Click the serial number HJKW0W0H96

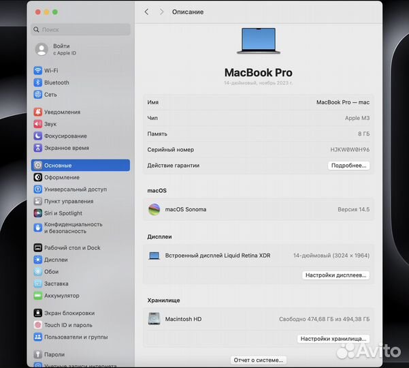click(350, 150)
